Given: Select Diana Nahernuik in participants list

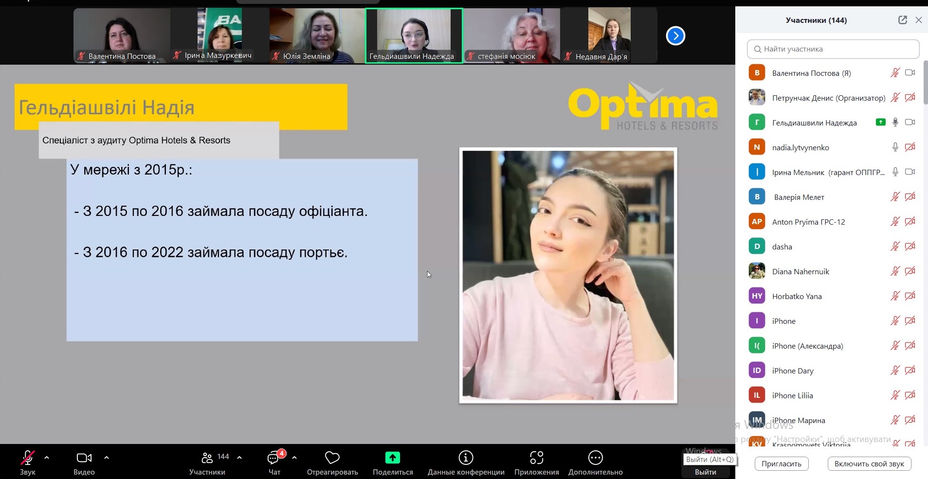Looking at the screenshot, I should (x=801, y=271).
